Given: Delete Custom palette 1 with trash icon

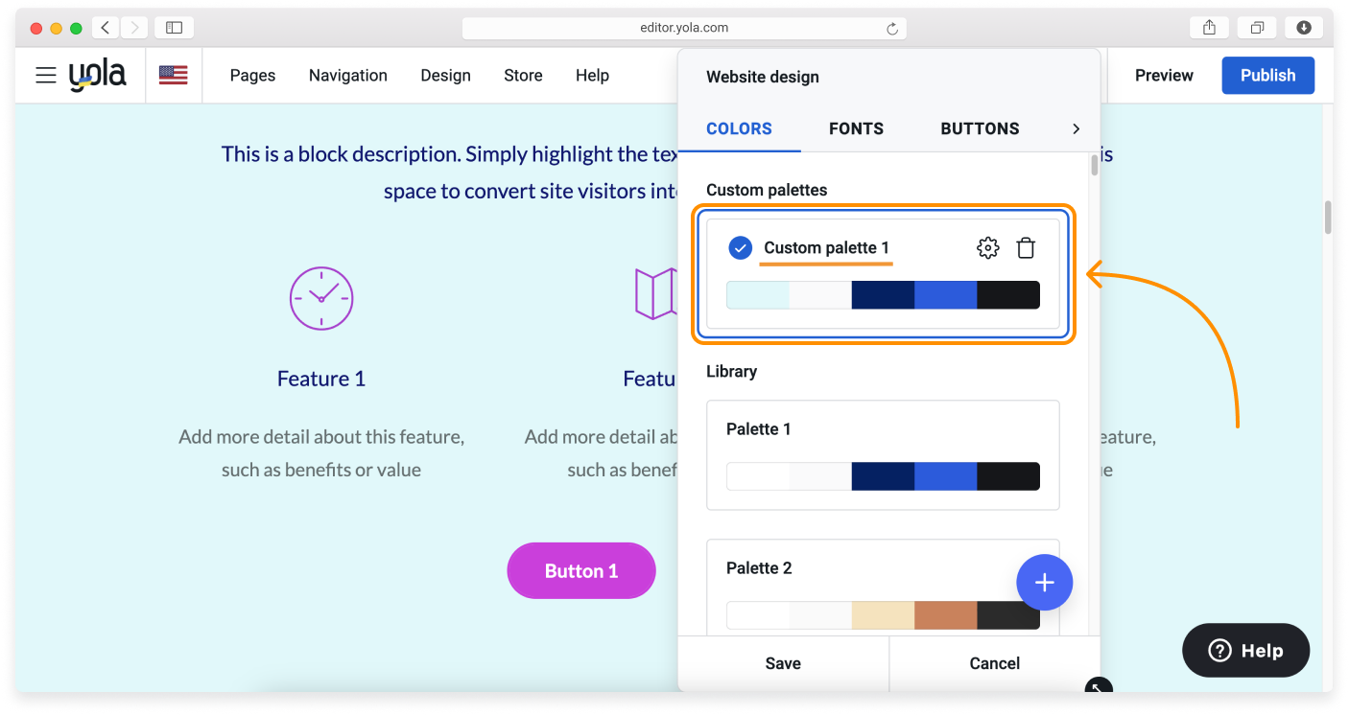Looking at the screenshot, I should (1026, 248).
